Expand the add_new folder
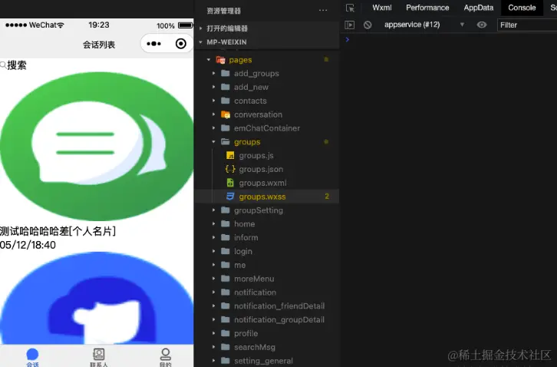Viewport: 557px width, 367px height. coord(267,87)
